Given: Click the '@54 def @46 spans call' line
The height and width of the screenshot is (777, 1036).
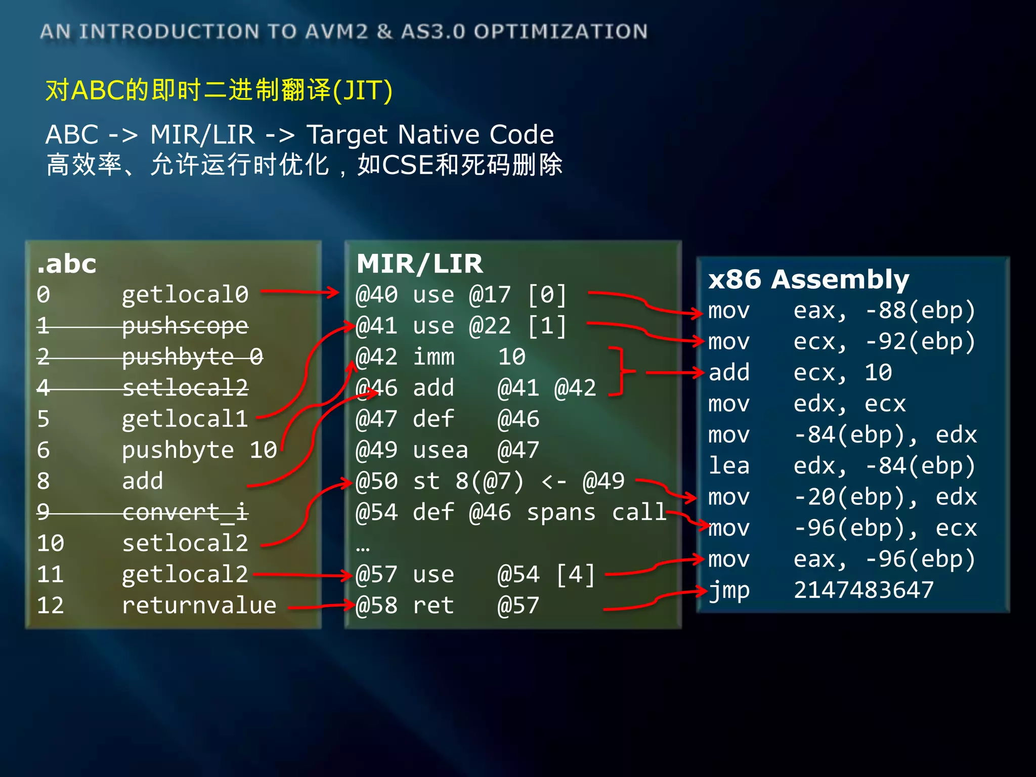Looking at the screenshot, I should click(x=511, y=512).
